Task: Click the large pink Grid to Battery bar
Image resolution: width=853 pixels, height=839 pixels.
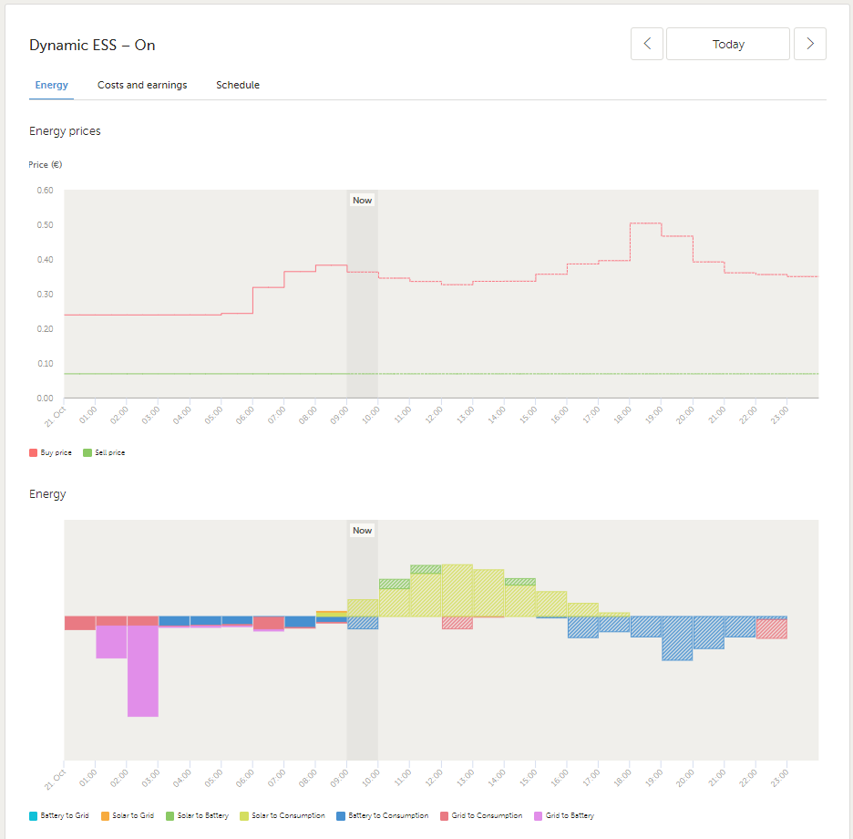Action: coord(143,670)
